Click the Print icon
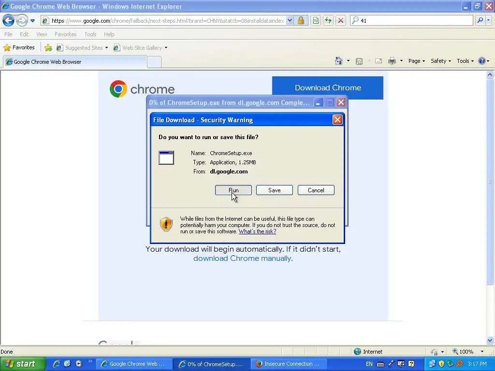The image size is (495, 371). [x=392, y=61]
